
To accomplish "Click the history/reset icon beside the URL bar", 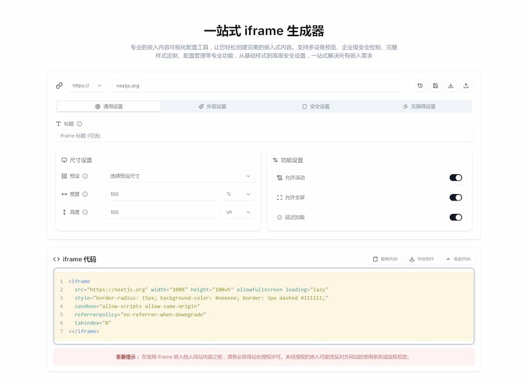I will click(x=419, y=85).
